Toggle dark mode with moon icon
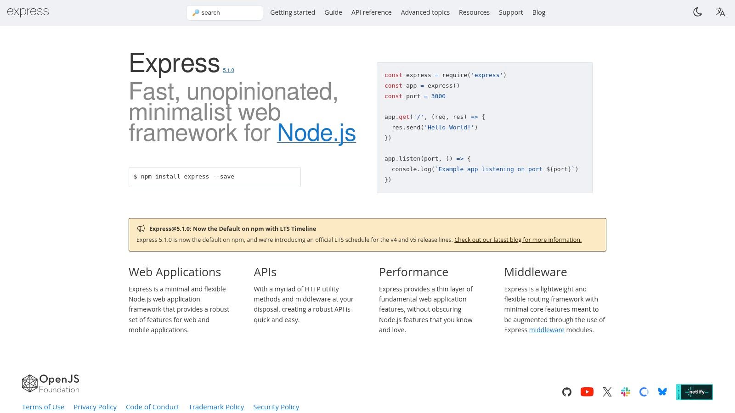 [x=697, y=12]
